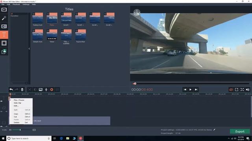Select the Titles tab with T icon

coord(4,35)
